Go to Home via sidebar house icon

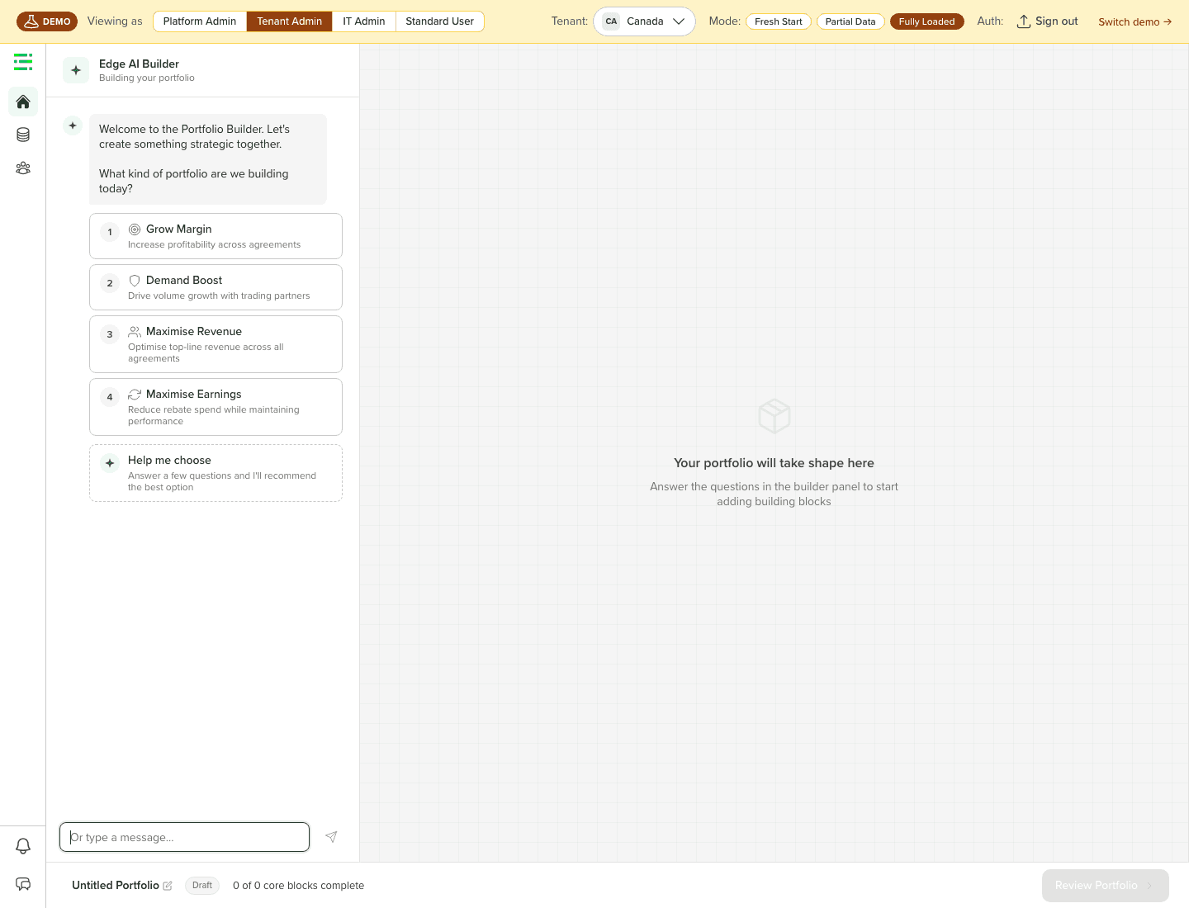coord(23,102)
